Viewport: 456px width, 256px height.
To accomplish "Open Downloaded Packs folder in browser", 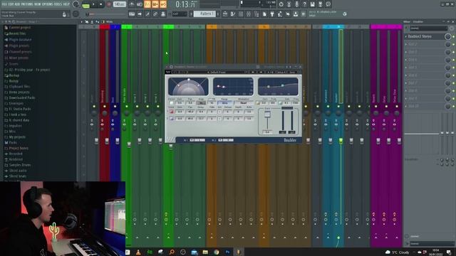I will point(20,98).
